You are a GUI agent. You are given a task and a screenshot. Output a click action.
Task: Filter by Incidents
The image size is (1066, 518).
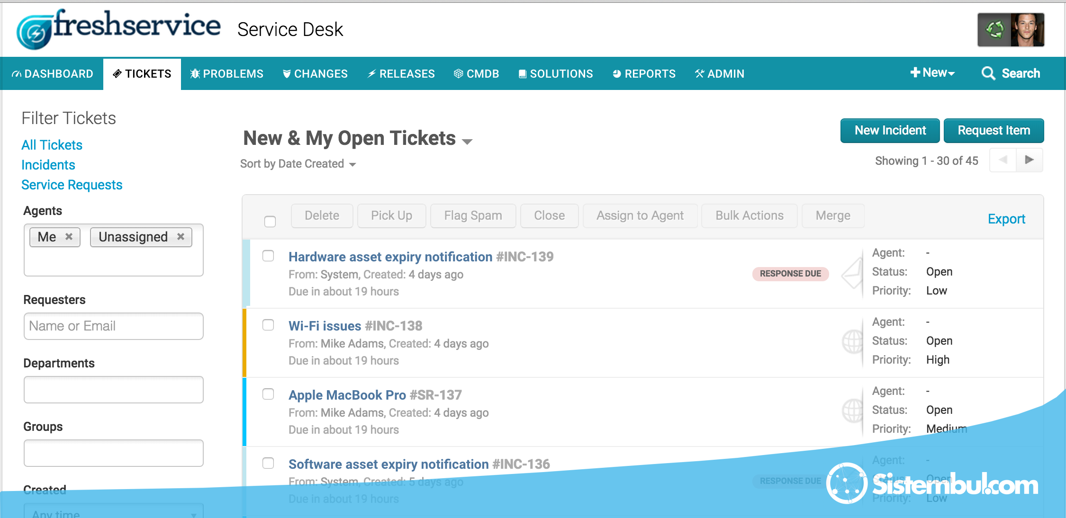[48, 165]
